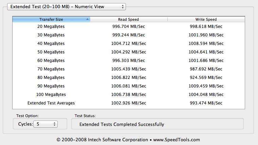Image resolution: width=258 pixels, height=145 pixels.
Task: Click the Extended Tests Completed Successfully status
Action: tap(122, 124)
